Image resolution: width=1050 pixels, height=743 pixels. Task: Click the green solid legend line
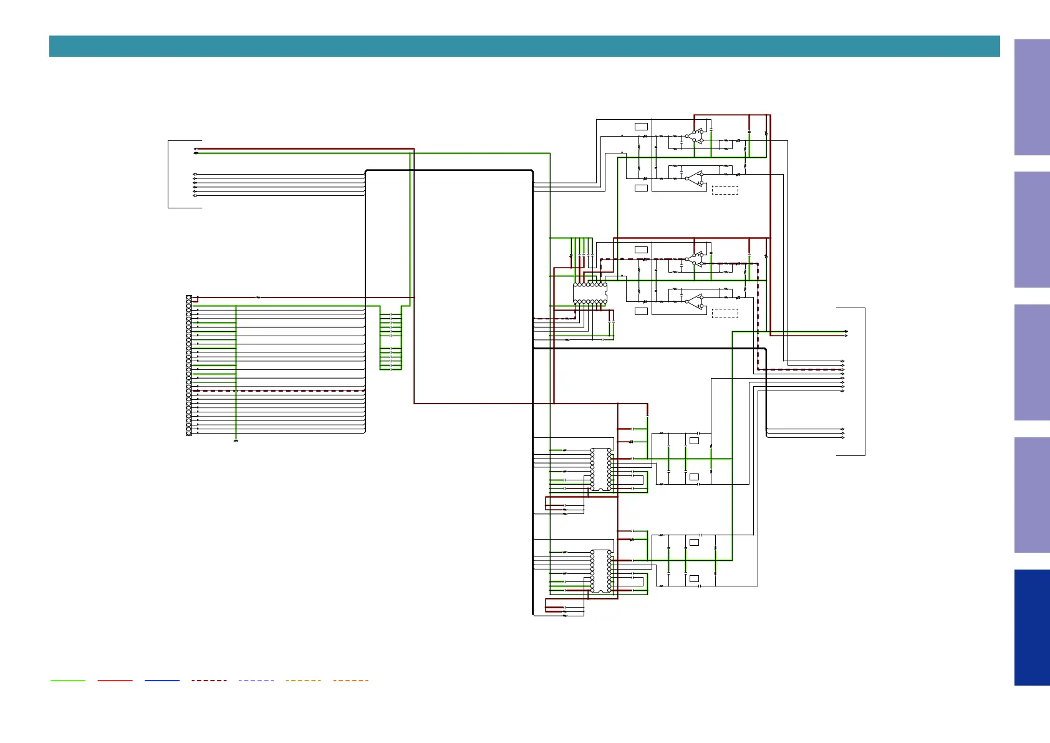tap(68, 681)
